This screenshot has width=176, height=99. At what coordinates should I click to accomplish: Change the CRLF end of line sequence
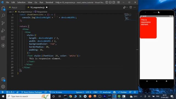95,92
